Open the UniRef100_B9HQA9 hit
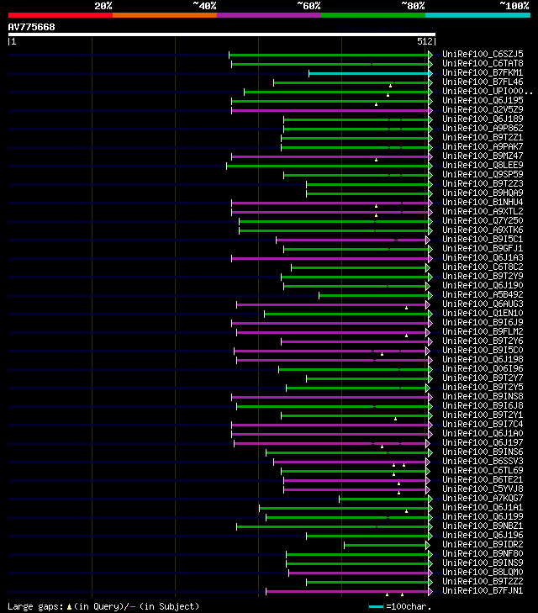538x613 pixels. (x=483, y=193)
